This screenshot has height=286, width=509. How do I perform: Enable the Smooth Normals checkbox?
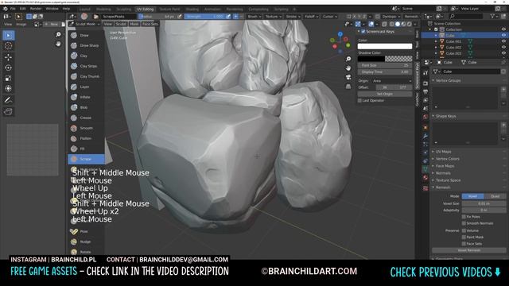(464, 223)
